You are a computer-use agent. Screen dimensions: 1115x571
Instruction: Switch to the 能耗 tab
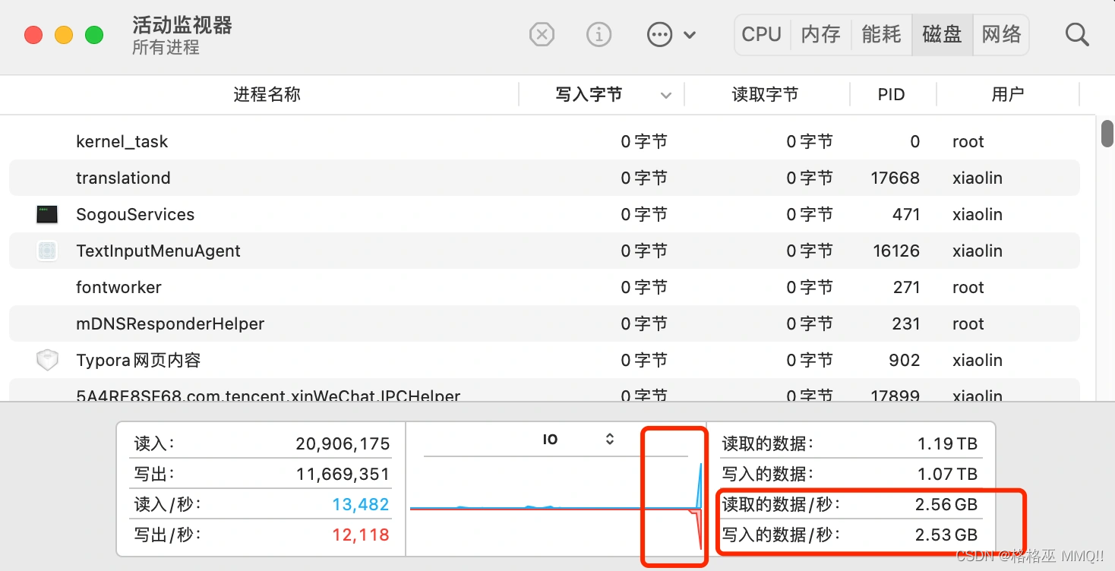[882, 34]
